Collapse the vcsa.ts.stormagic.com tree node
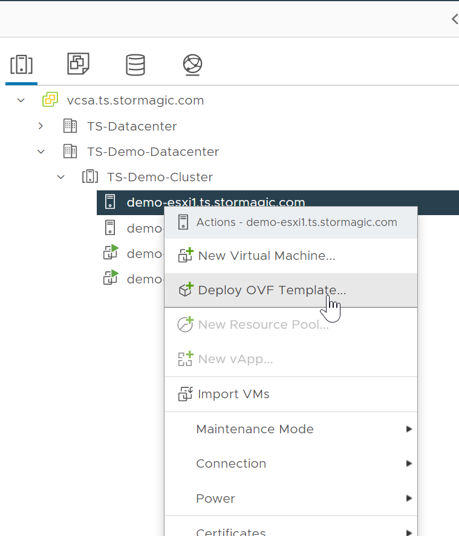This screenshot has height=536, width=459. click(21, 100)
